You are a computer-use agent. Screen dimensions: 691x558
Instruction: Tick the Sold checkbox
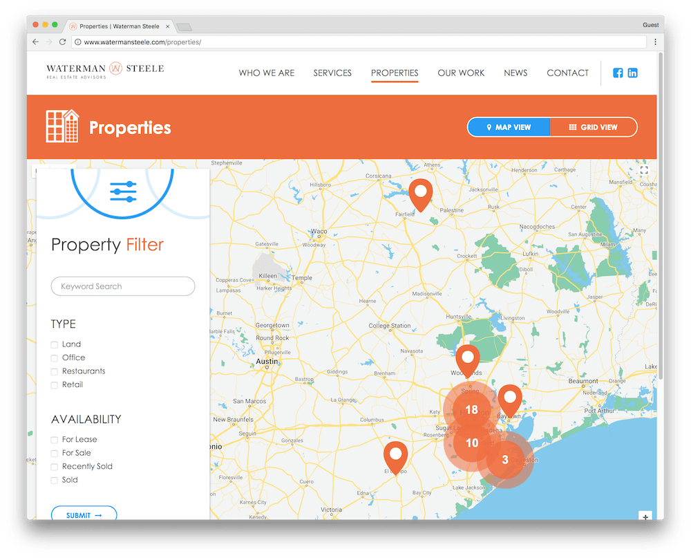tap(54, 481)
